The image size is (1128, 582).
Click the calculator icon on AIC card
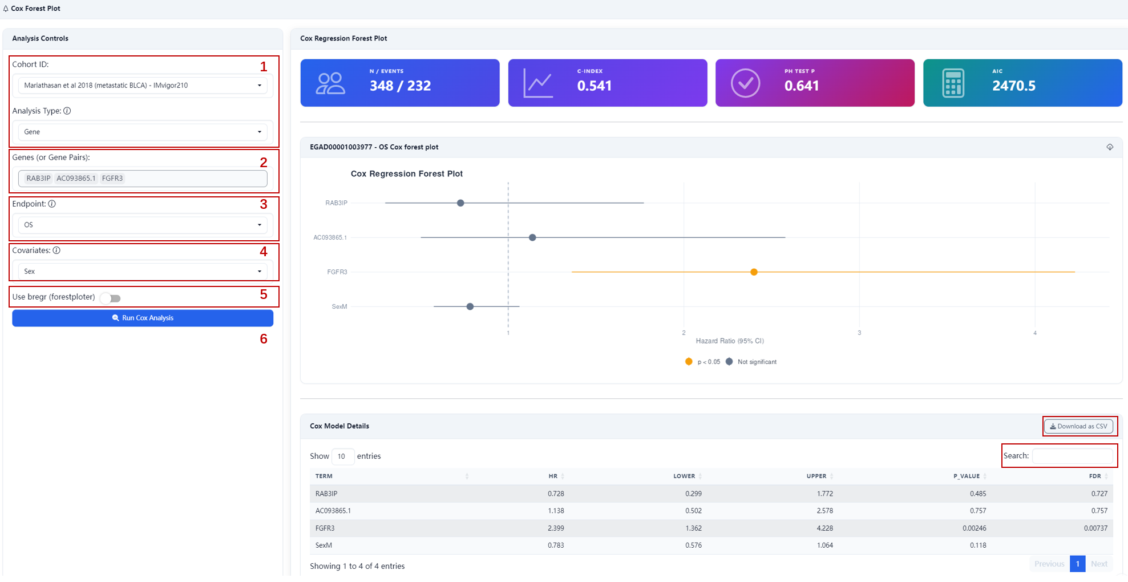tap(953, 83)
